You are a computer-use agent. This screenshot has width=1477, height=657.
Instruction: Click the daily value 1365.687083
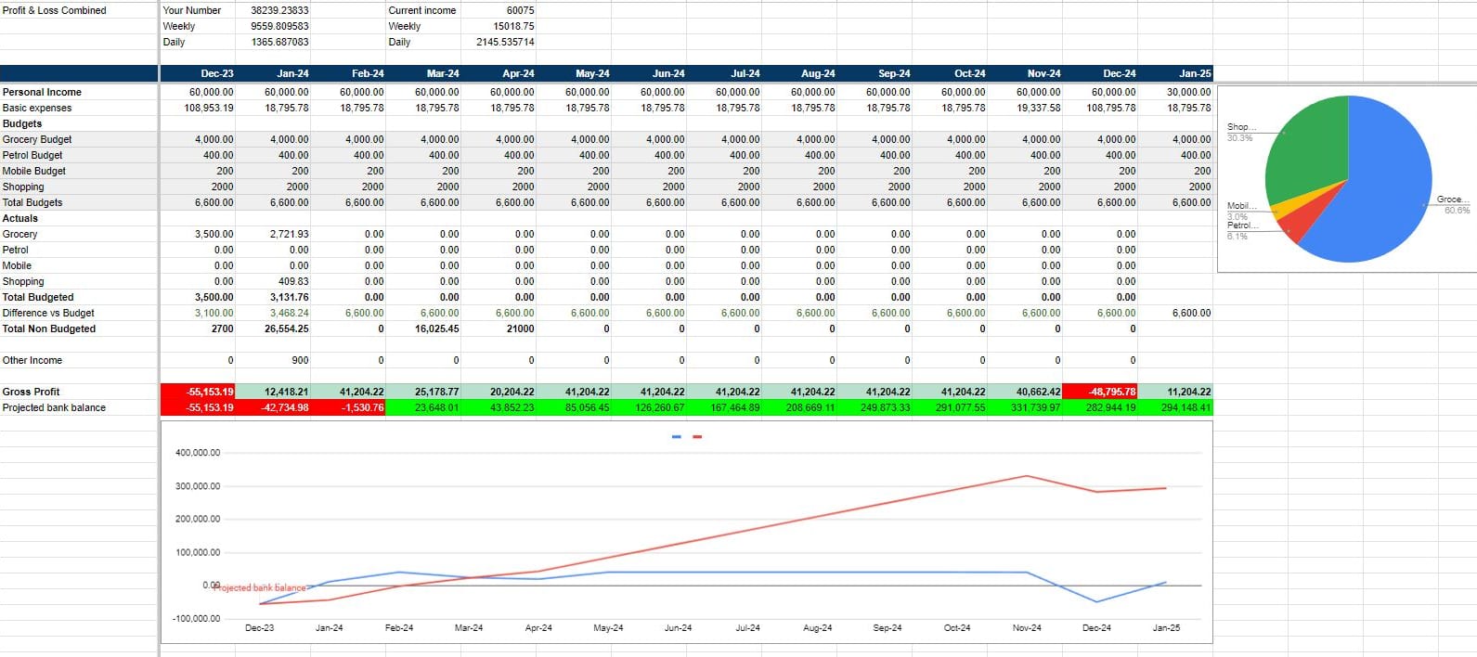[279, 42]
